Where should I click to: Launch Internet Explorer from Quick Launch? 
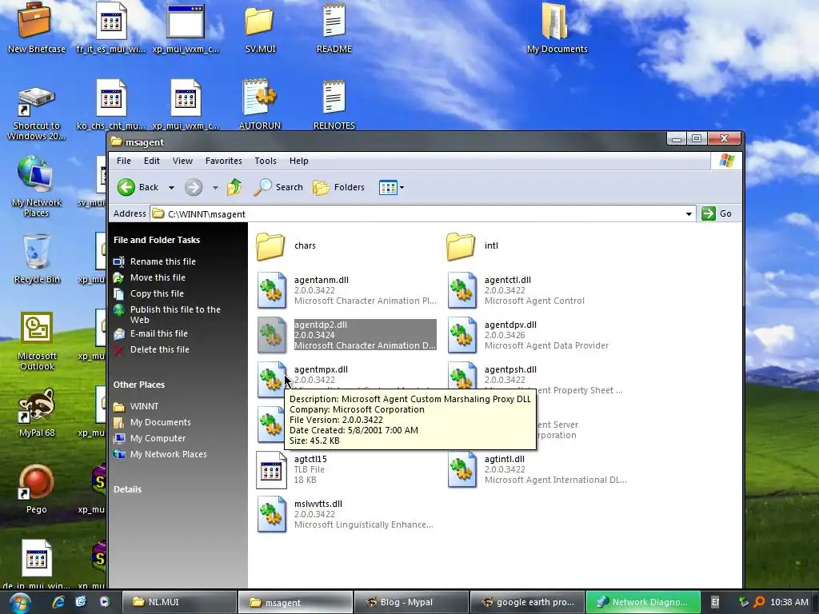(x=58, y=602)
